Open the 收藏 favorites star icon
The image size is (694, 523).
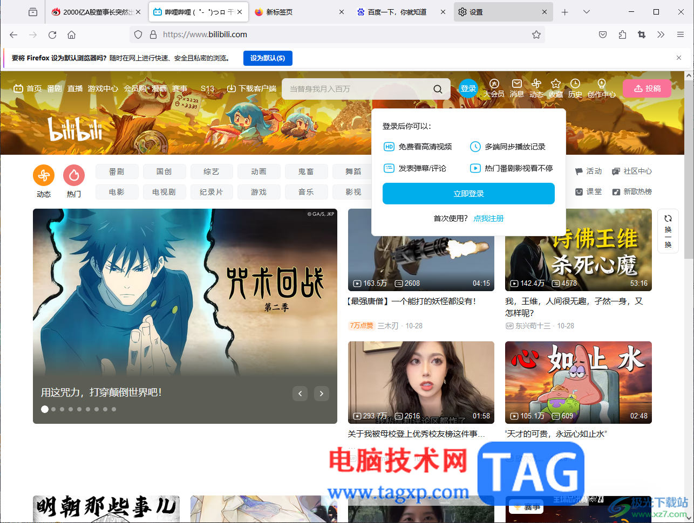click(x=555, y=84)
